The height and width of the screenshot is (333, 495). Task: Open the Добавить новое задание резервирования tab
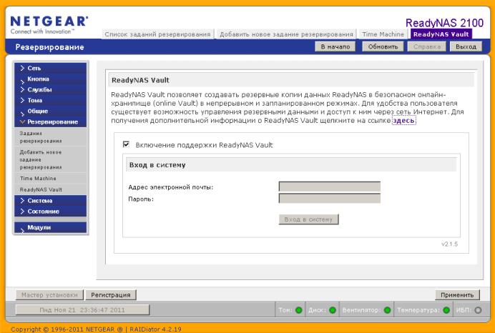pos(286,34)
